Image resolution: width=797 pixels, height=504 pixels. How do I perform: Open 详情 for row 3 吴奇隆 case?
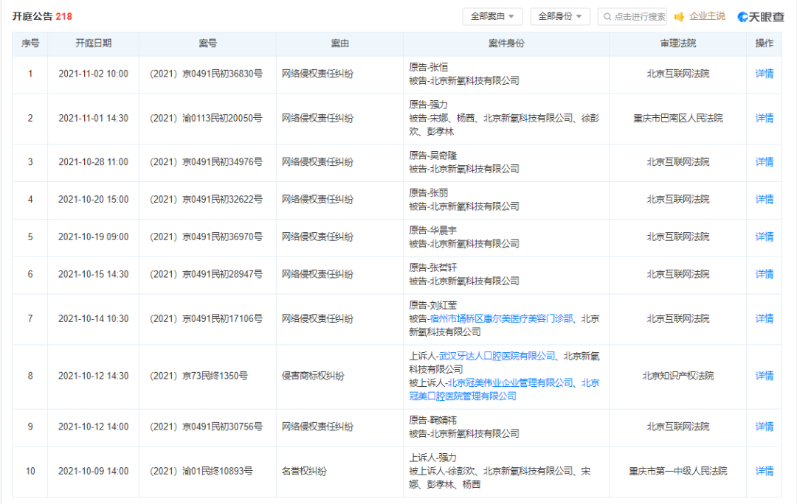(x=764, y=162)
